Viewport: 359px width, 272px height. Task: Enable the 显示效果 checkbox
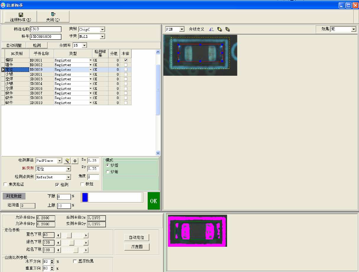pyautogui.click(x=75, y=261)
